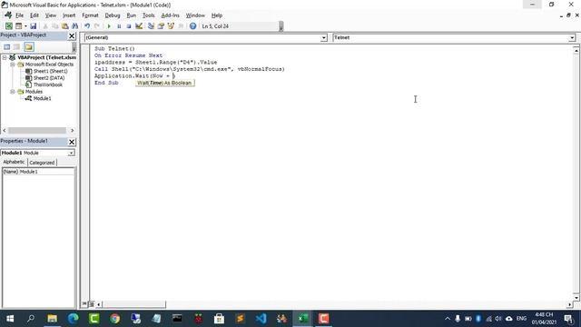Open Microsoft Store from the taskbar
581x327 pixels.
tap(219, 319)
